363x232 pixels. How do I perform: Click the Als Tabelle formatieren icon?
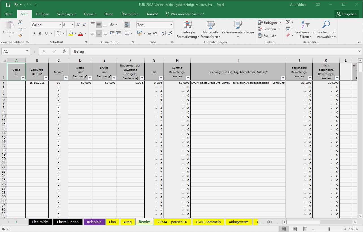pyautogui.click(x=210, y=29)
